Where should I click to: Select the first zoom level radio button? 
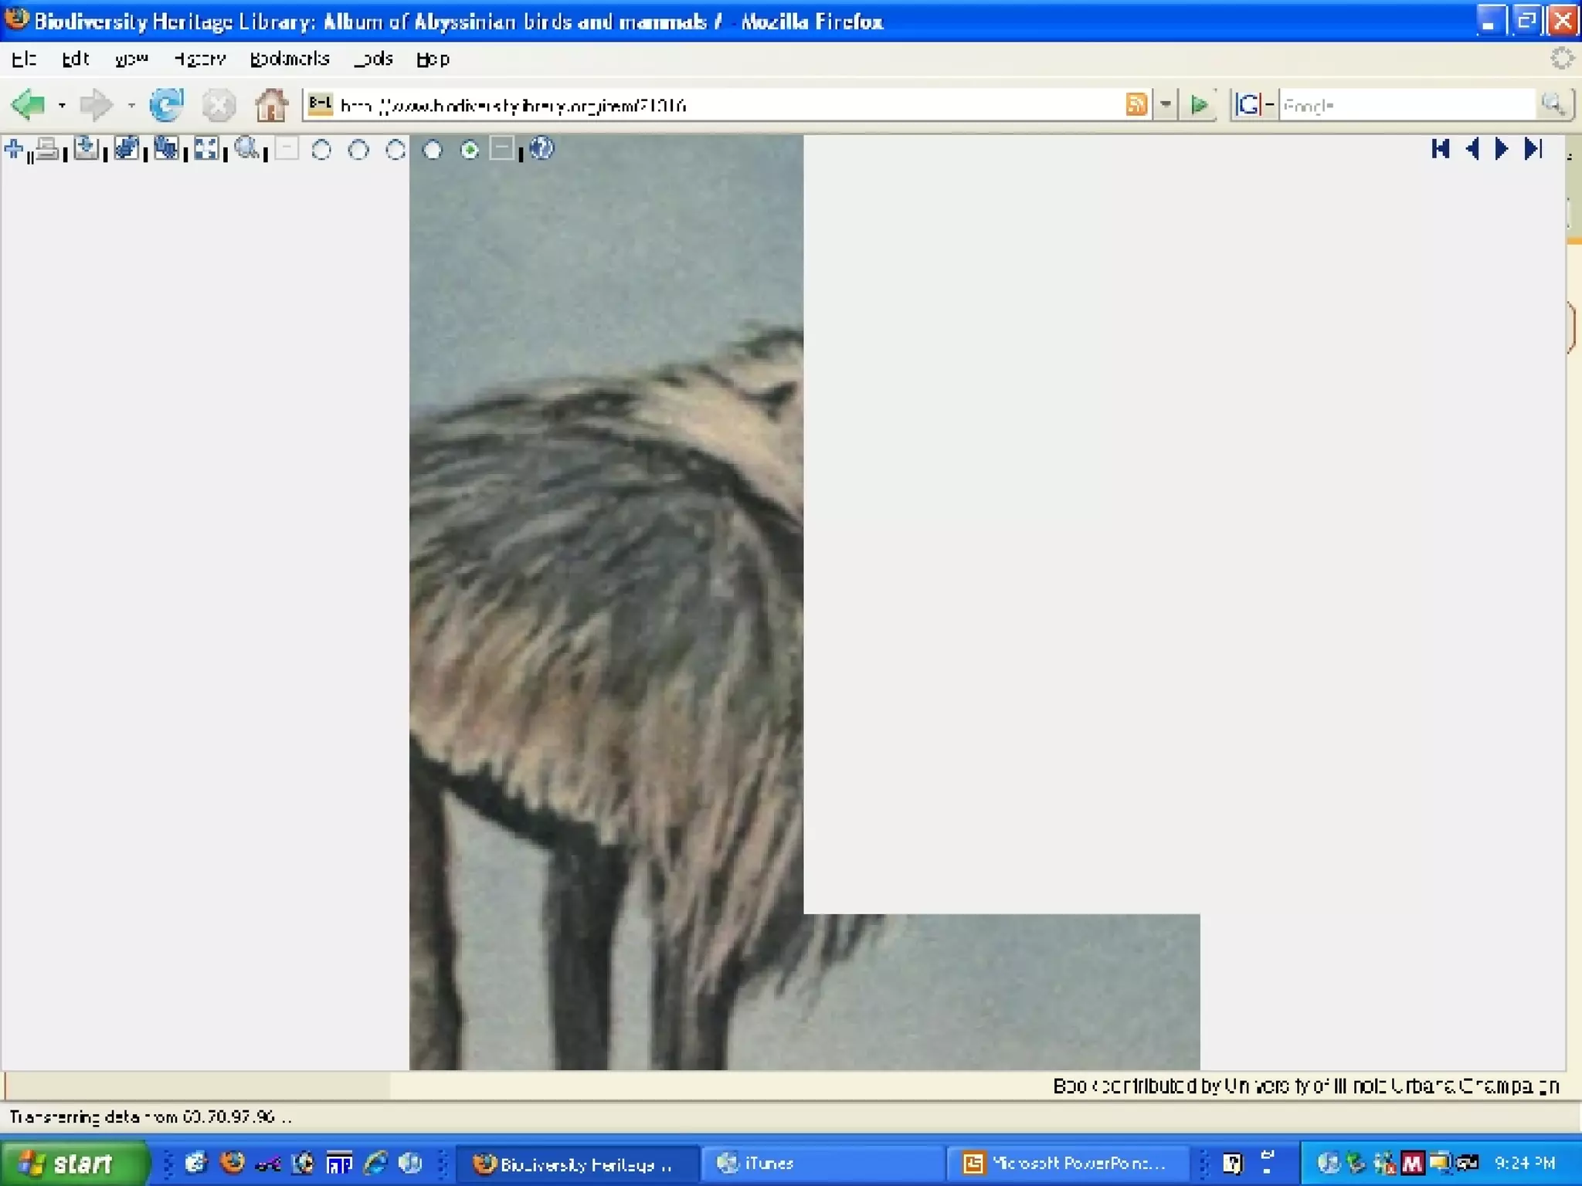click(321, 150)
